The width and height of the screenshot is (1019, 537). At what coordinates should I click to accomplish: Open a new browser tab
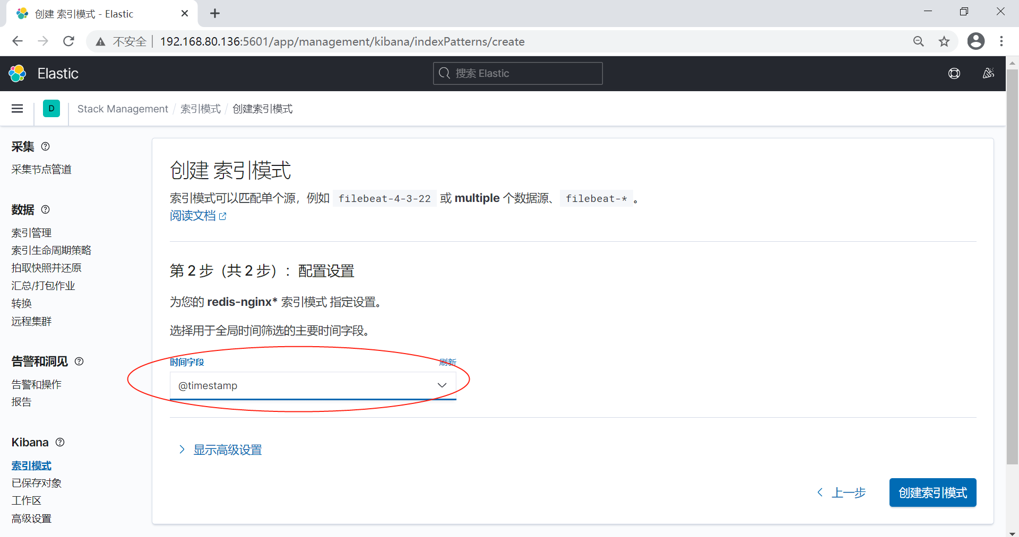(215, 13)
